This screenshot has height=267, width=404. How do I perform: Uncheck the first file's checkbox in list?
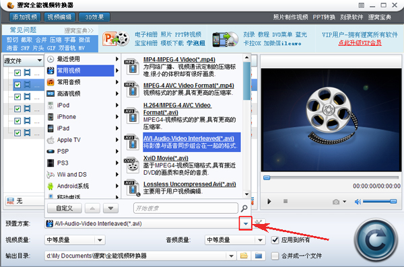(18, 73)
